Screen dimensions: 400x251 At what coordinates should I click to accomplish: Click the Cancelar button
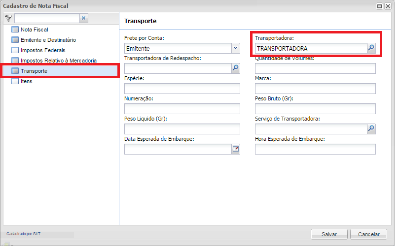pos(368,234)
